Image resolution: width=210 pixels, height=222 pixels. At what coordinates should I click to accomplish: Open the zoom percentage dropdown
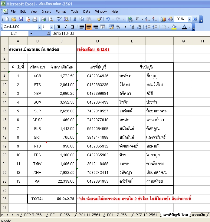tap(189, 19)
